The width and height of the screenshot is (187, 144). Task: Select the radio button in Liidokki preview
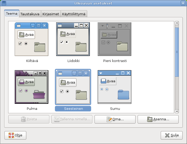(67, 42)
